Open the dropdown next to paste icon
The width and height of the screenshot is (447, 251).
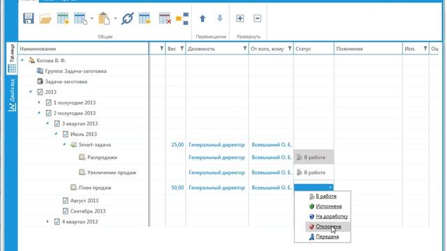point(115,19)
